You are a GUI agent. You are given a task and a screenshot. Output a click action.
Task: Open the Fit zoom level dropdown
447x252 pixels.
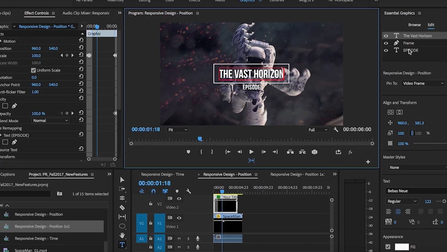point(177,130)
